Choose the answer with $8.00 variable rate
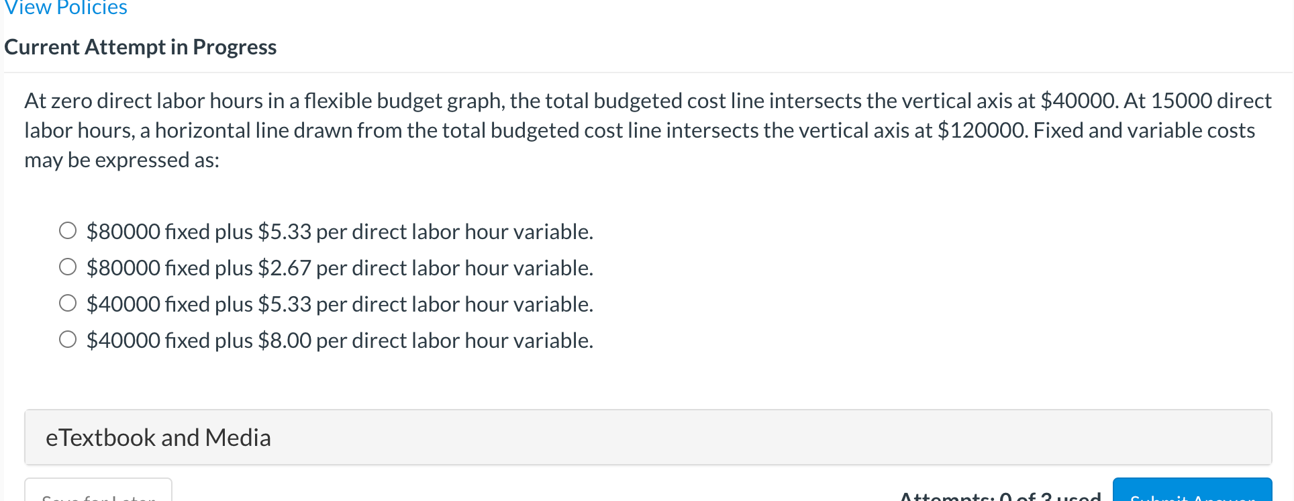1294x501 pixels. 67,339
